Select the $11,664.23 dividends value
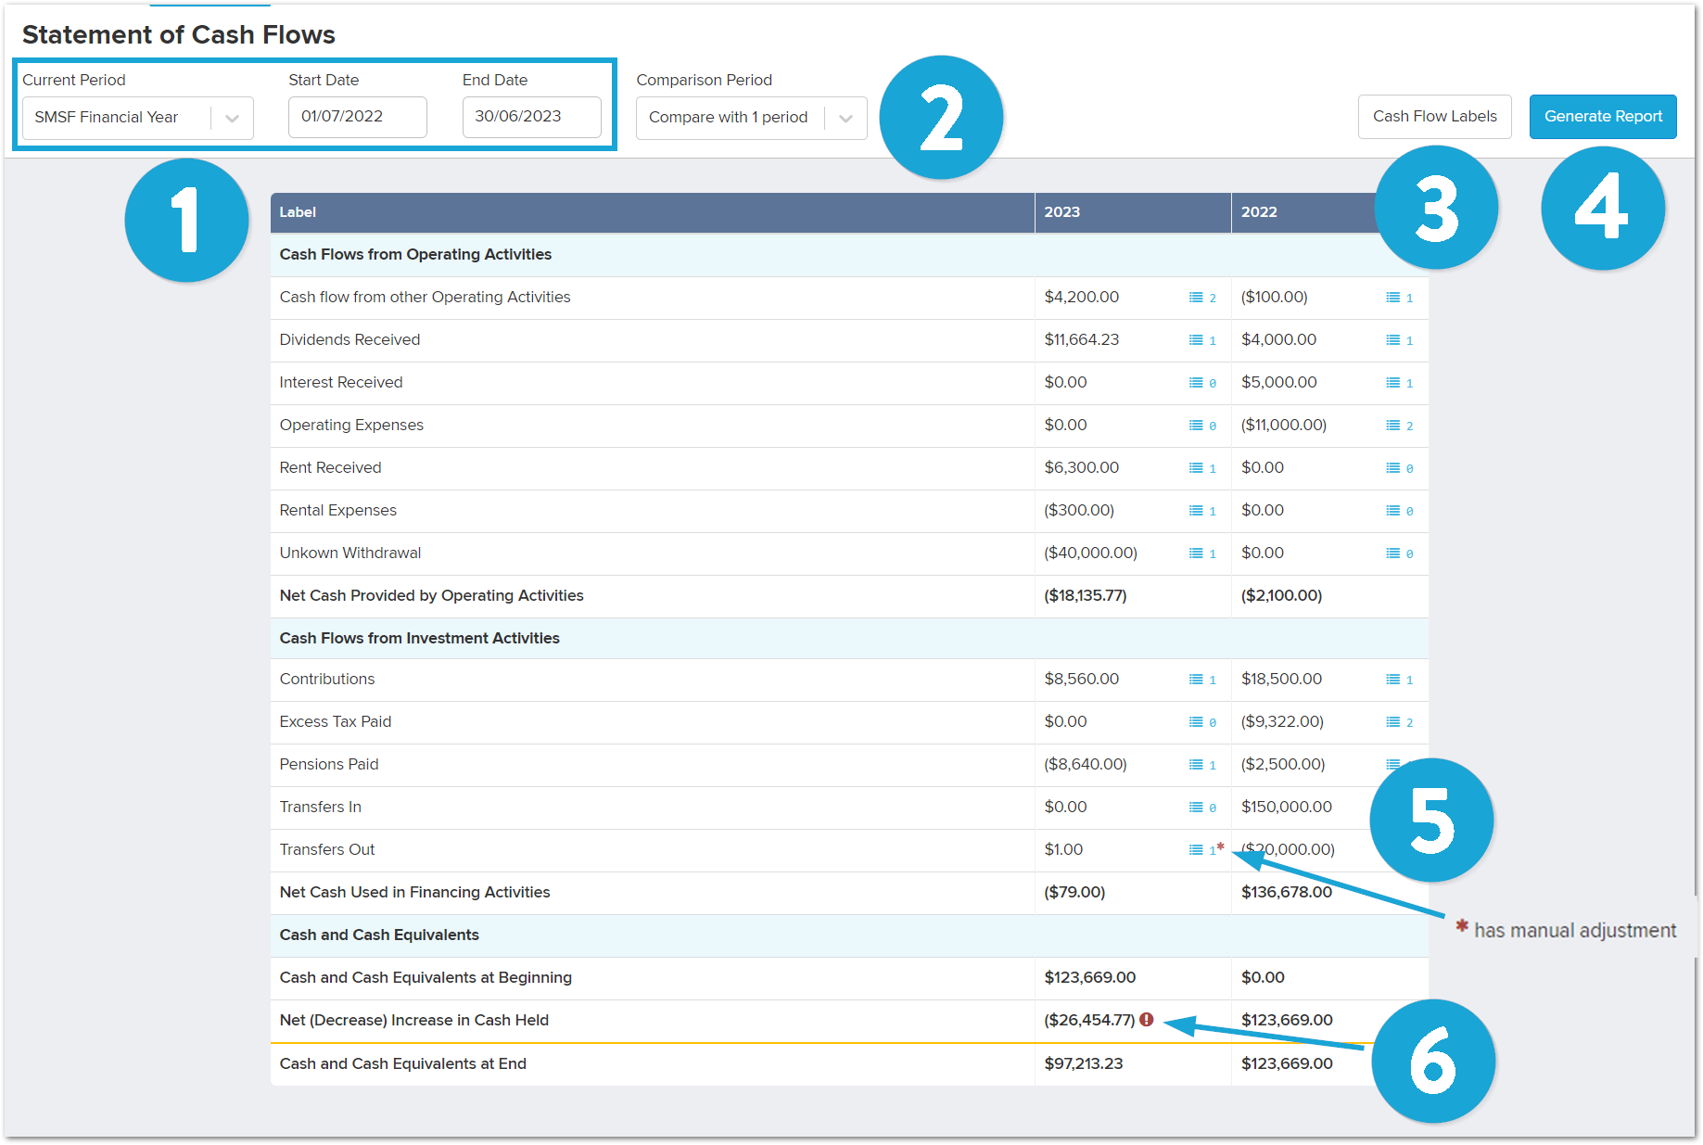 [1082, 340]
